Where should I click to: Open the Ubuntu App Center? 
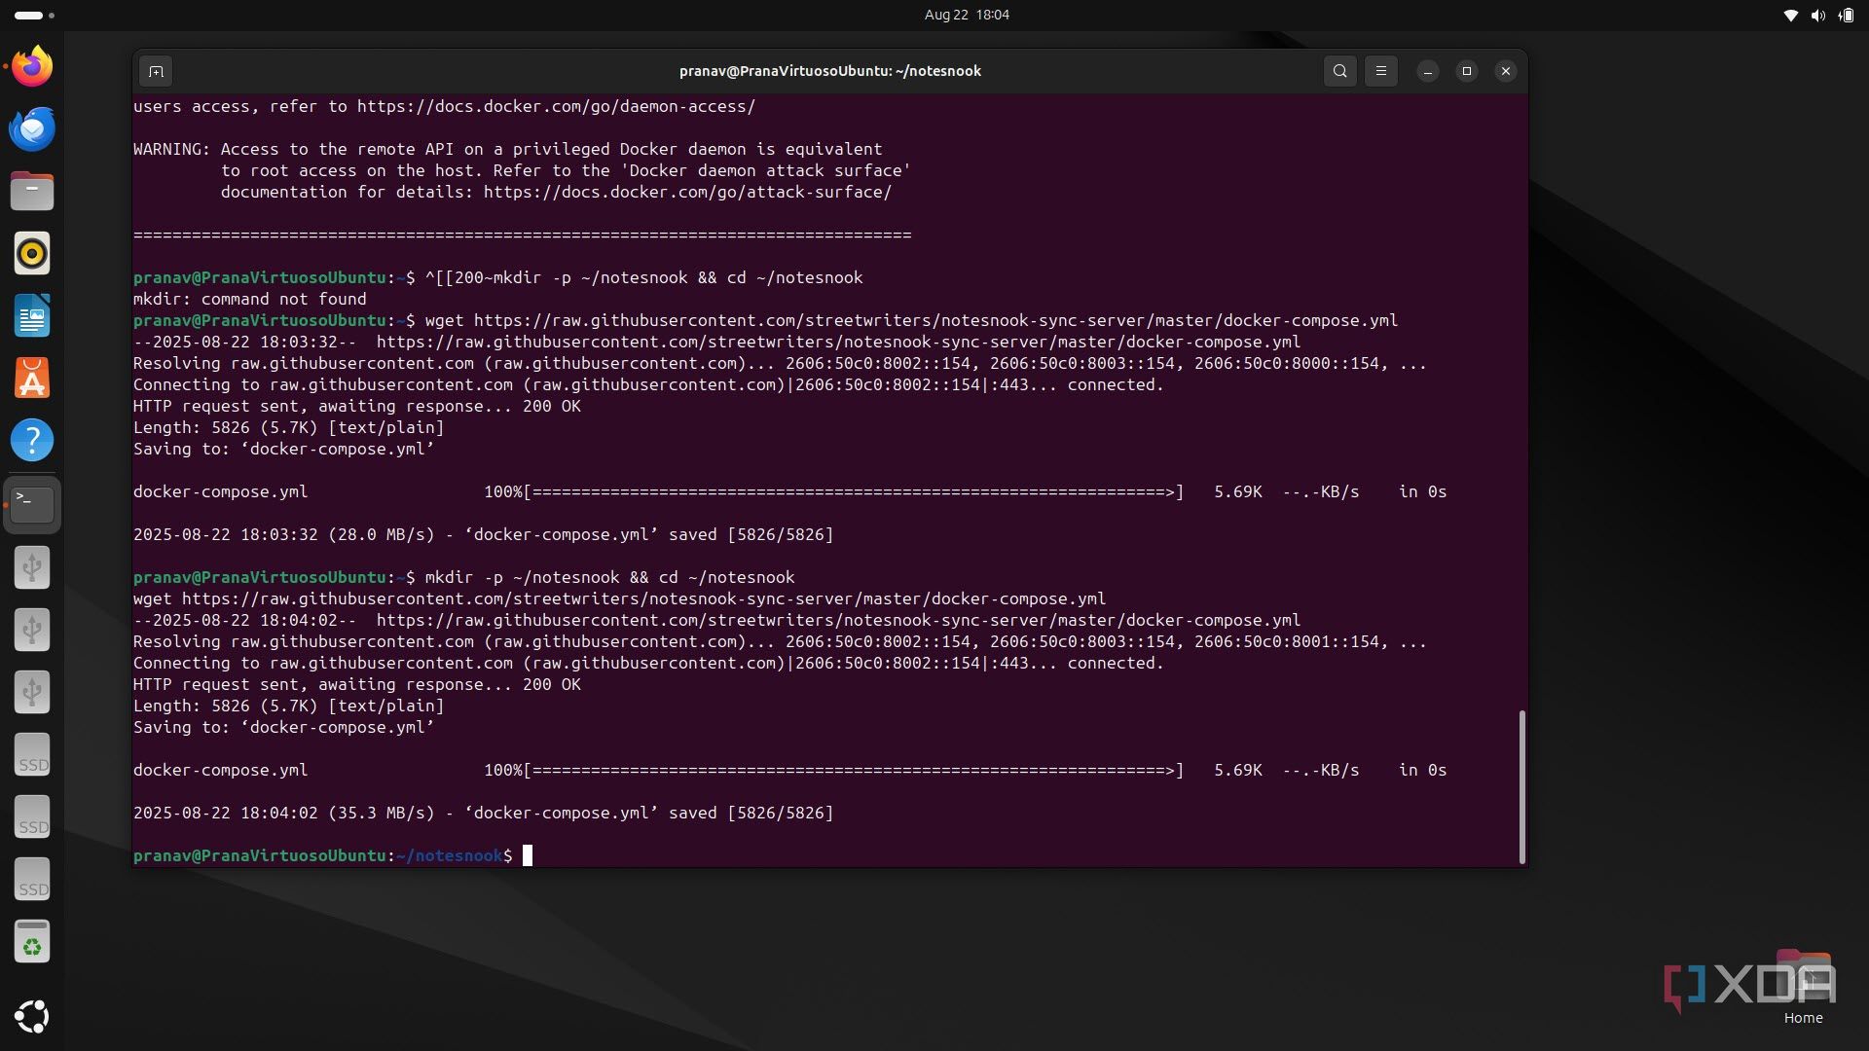coord(32,378)
